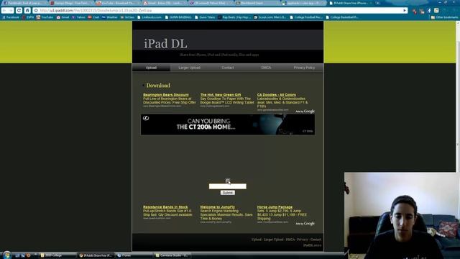Open the Other bookmarks folder
The image size is (460, 259).
click(444, 17)
